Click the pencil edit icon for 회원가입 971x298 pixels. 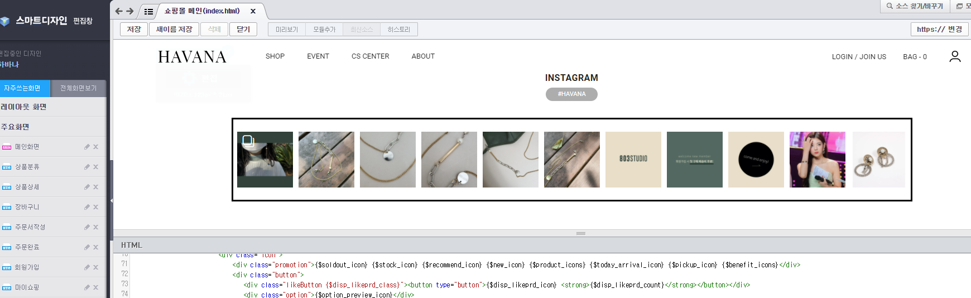click(x=87, y=267)
